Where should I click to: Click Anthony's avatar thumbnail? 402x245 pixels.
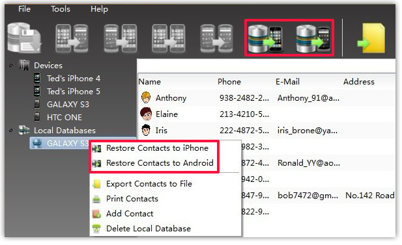(146, 97)
